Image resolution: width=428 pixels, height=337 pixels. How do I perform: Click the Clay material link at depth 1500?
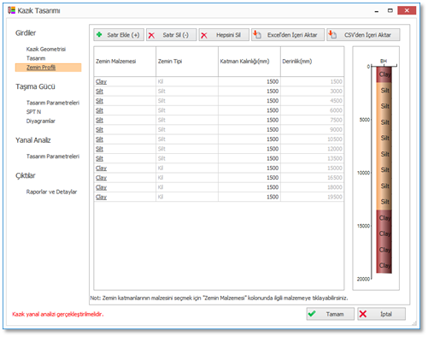coord(101,81)
